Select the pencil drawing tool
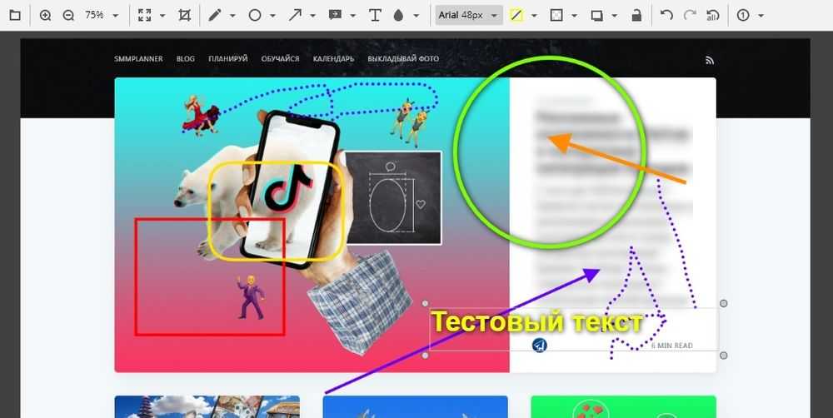This screenshot has height=418, width=833. 214,15
